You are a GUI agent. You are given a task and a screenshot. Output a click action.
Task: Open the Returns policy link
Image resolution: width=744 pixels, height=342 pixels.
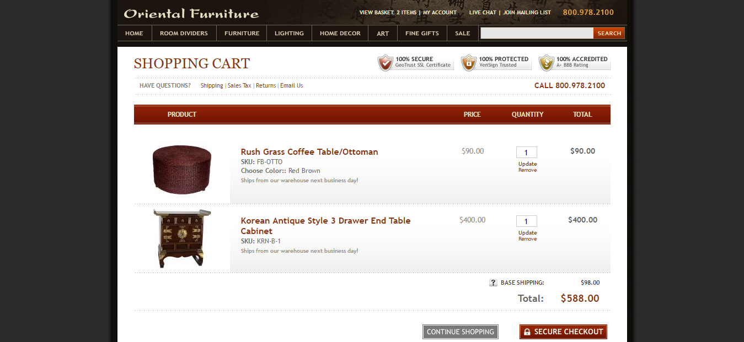coord(265,85)
